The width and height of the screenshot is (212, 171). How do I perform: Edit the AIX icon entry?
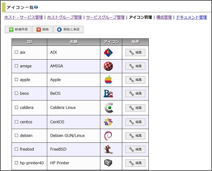pyautogui.click(x=135, y=53)
